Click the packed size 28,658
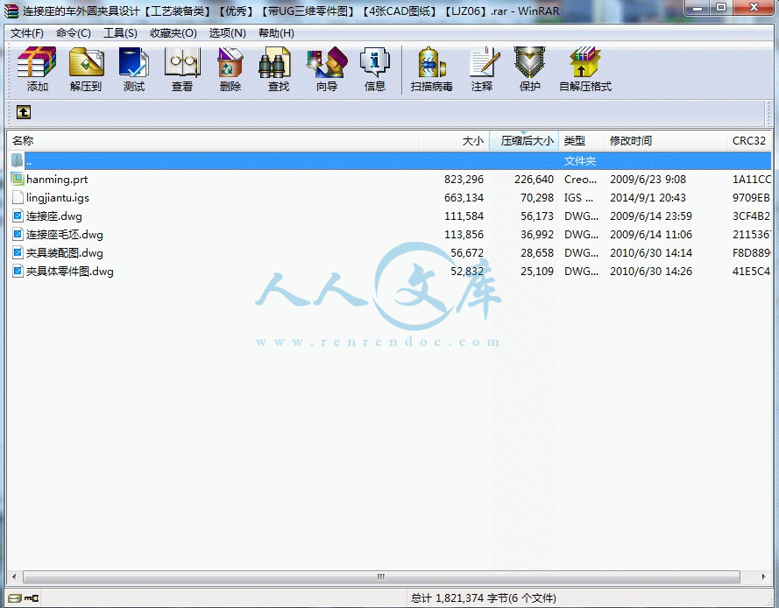Image resolution: width=779 pixels, height=608 pixels. coord(537,253)
